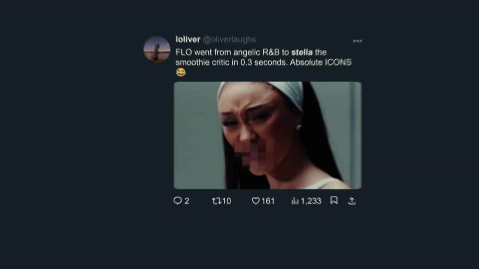Image resolution: width=479 pixels, height=269 pixels.
Task: Open view analytics bar chart icon
Action: tap(295, 201)
